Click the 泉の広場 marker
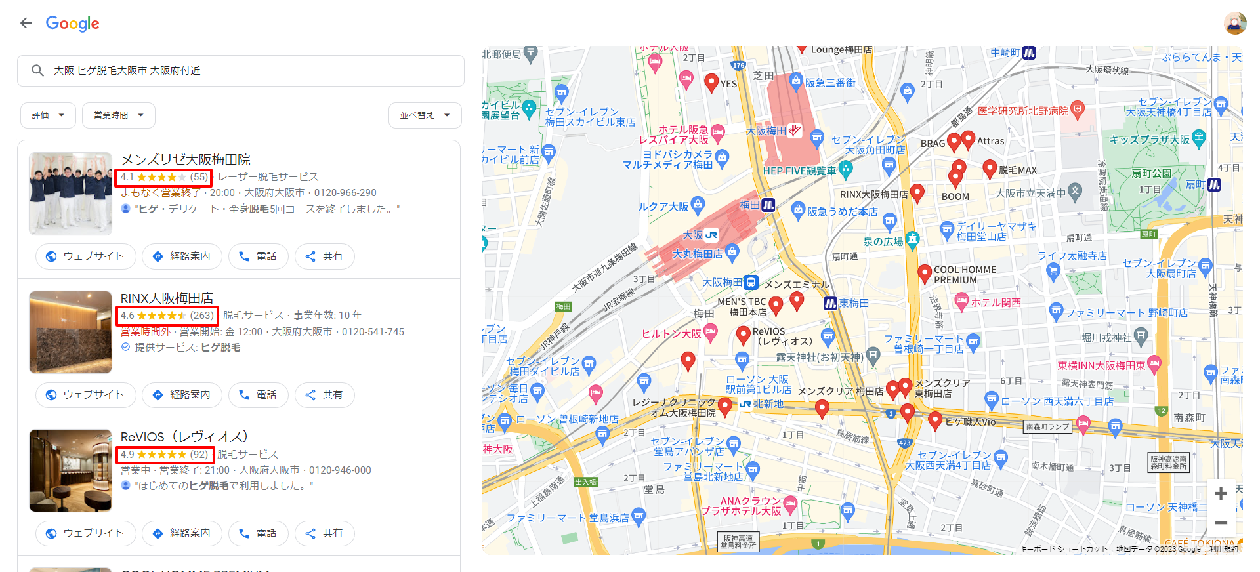Screen dimensions: 1260x572 912,239
